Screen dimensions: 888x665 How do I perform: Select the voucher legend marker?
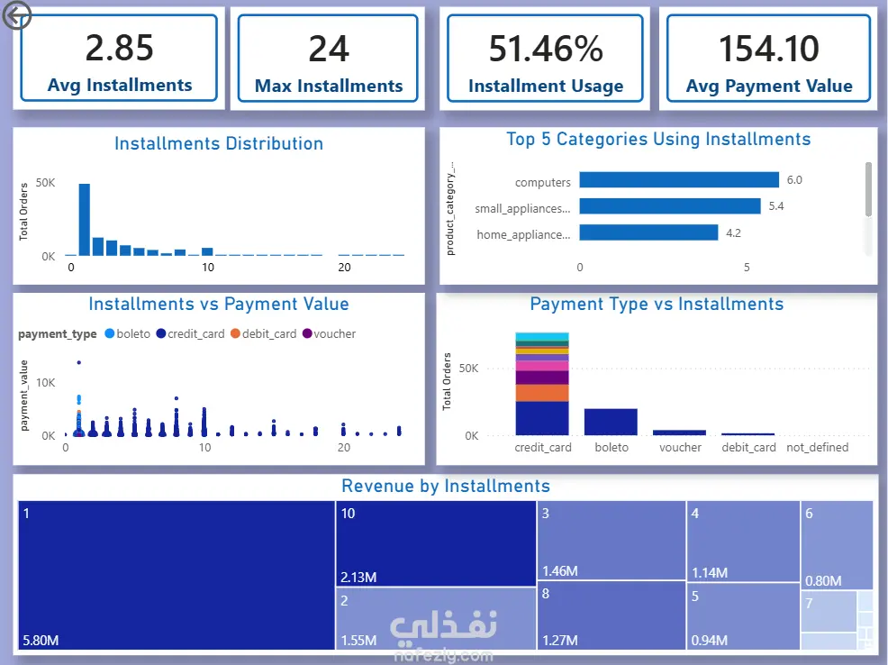pyautogui.click(x=307, y=333)
